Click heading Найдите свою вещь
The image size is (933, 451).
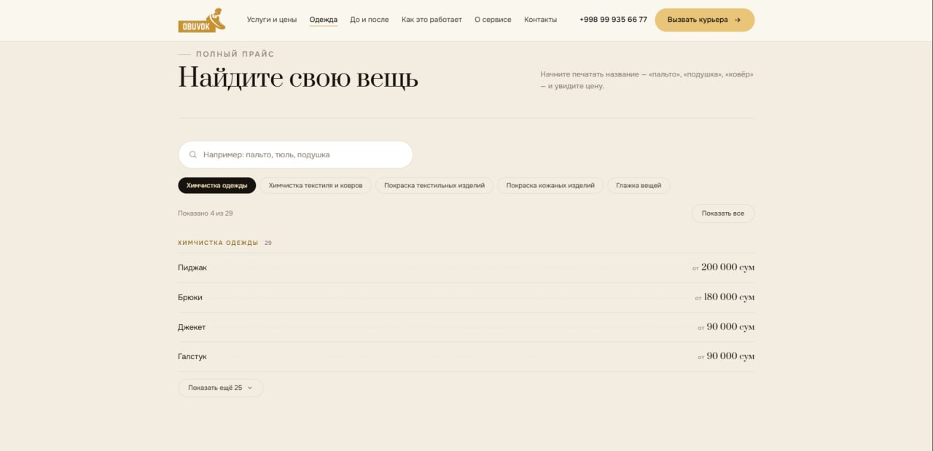[x=298, y=77]
